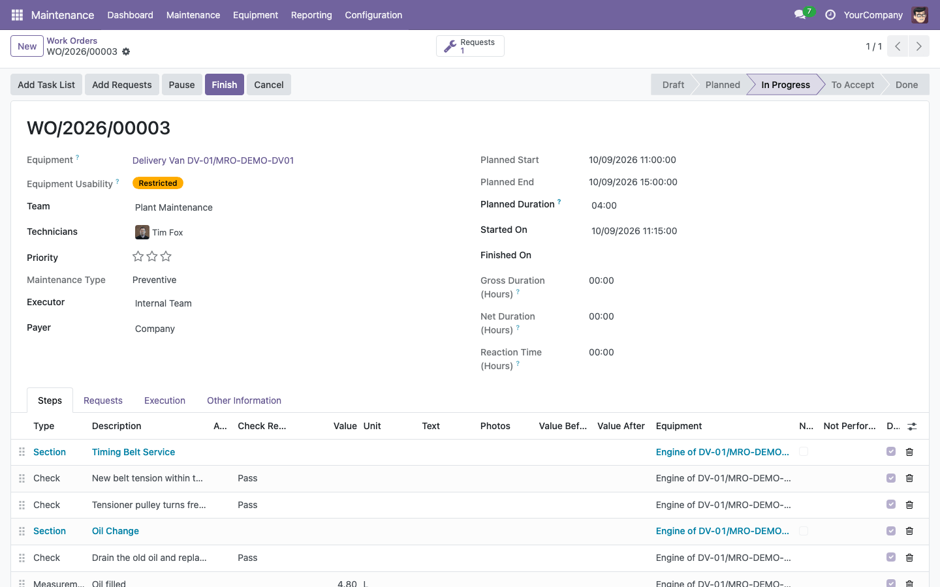Open the Configuration menu
The image size is (940, 587).
coord(373,15)
